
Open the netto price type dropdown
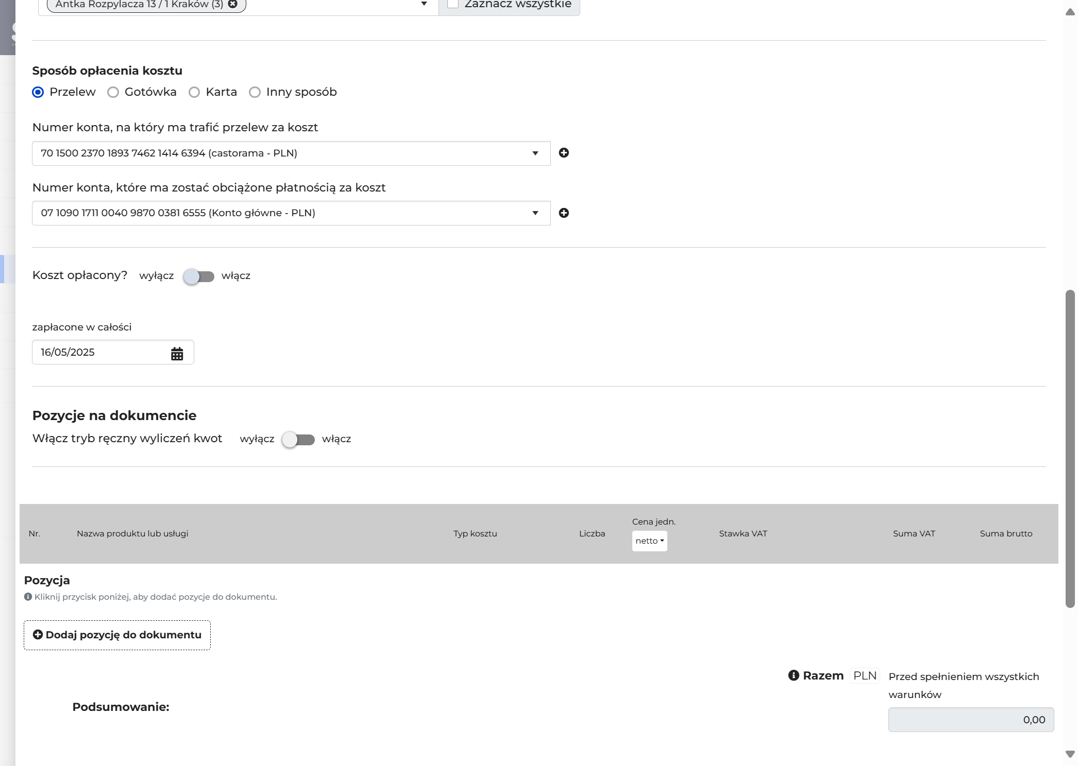click(x=649, y=541)
